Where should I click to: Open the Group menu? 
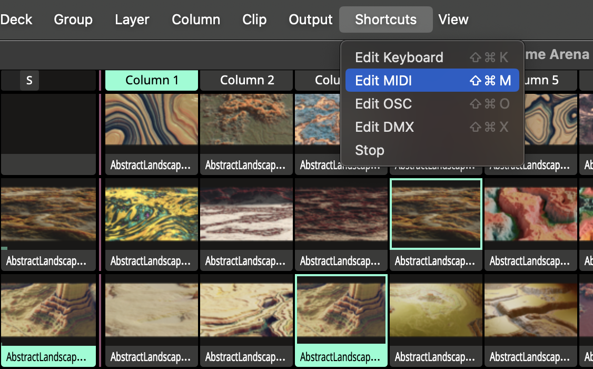(x=73, y=20)
